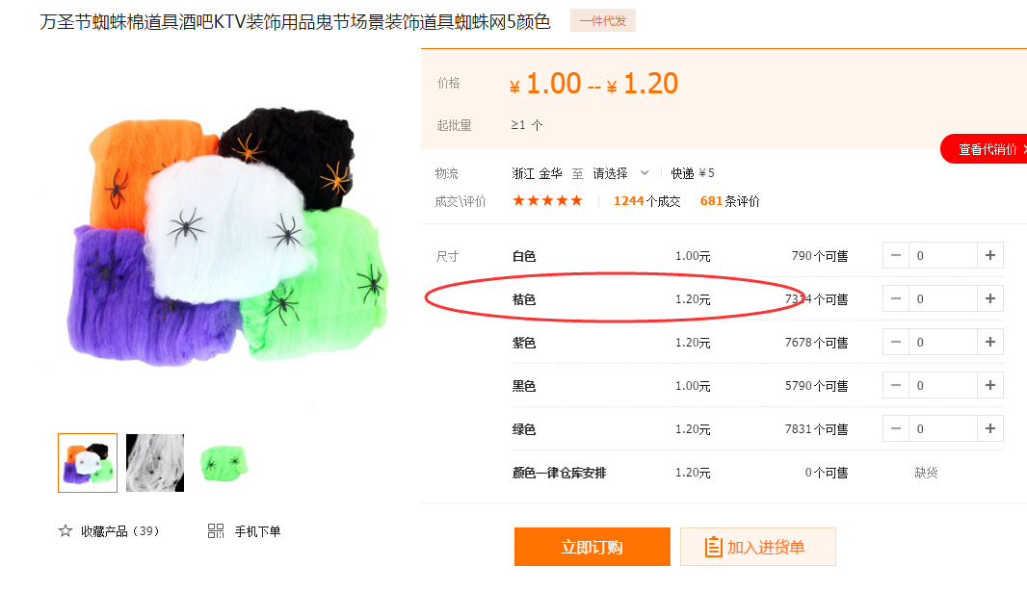Select the green spider web thumbnail
1027x591 pixels.
click(223, 463)
